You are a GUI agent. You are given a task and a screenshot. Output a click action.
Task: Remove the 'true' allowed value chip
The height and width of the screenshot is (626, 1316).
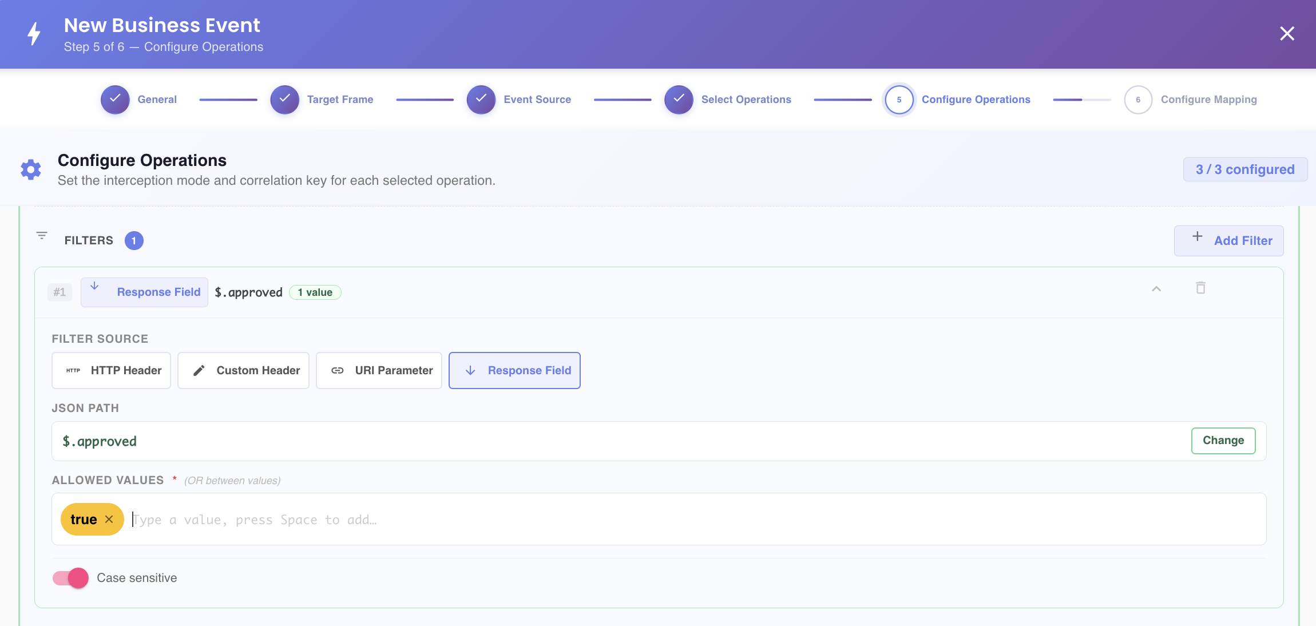pyautogui.click(x=109, y=519)
